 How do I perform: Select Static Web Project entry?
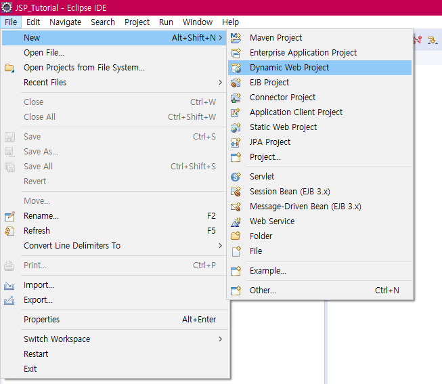pyautogui.click(x=319, y=127)
